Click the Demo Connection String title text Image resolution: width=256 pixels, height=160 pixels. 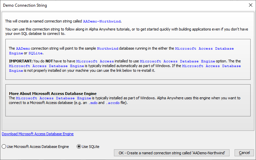tap(25, 5)
